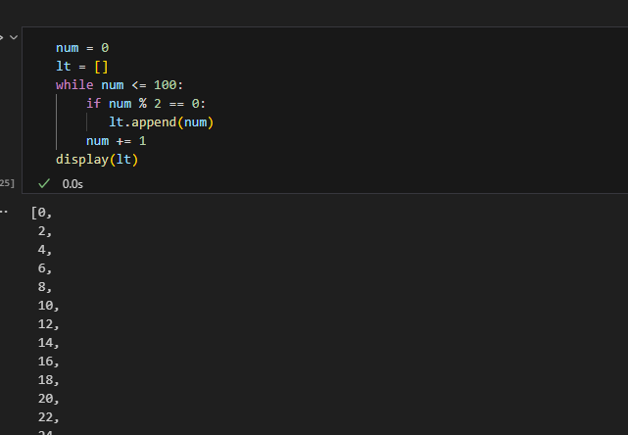
Task: Open the cell output actions ellipsis menu
Action: click(4, 212)
